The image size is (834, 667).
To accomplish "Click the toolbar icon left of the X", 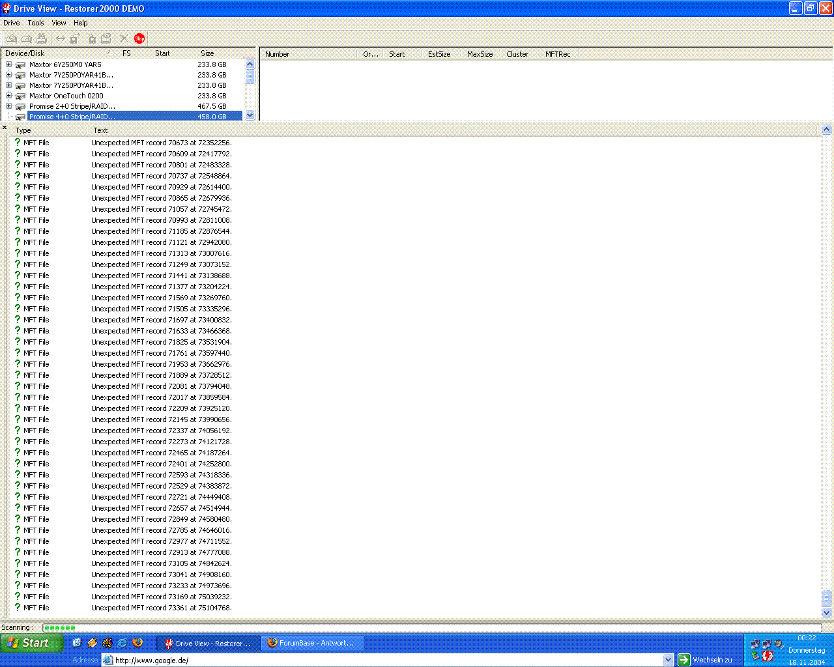I will tap(106, 38).
